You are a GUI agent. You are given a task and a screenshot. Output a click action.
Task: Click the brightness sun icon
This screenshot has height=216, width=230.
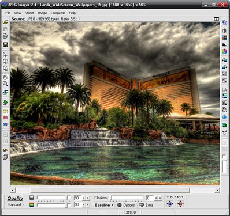[x=224, y=31]
